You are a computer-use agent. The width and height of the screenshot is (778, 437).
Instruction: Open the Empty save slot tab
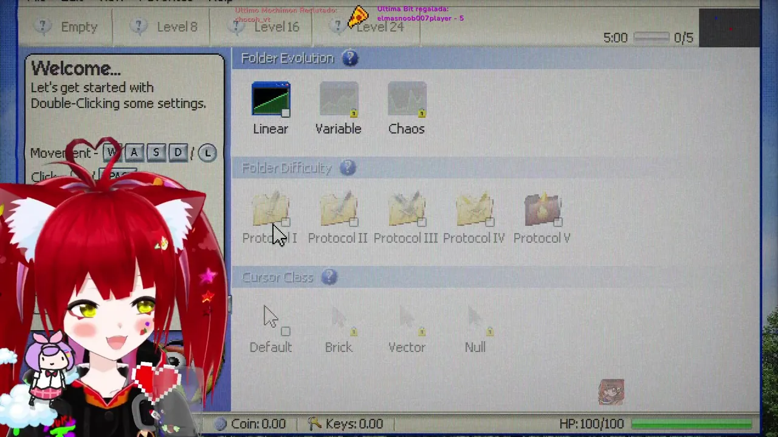(66, 27)
